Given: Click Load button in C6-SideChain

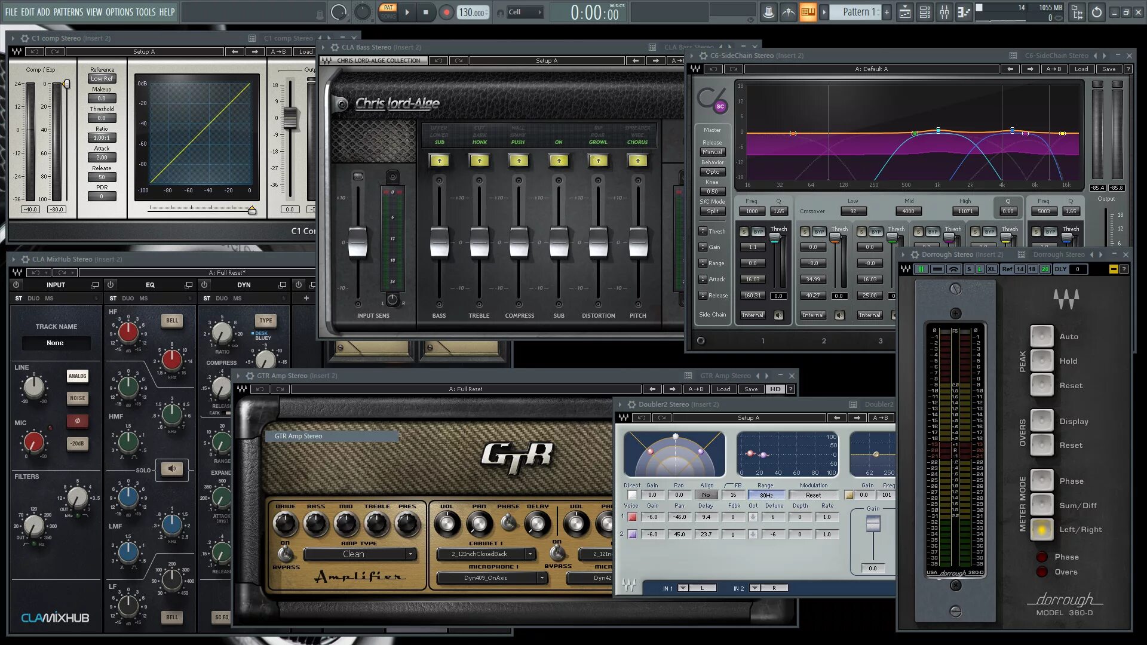Looking at the screenshot, I should pyautogui.click(x=1081, y=69).
